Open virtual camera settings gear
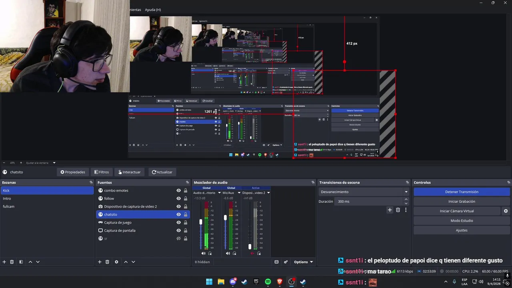The height and width of the screenshot is (288, 512). (506, 211)
